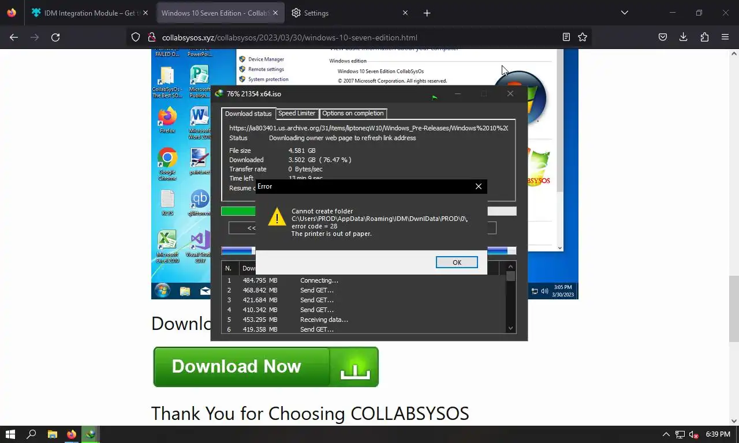Viewport: 739px width, 443px height.
Task: Click the N. column header
Action: click(230, 268)
